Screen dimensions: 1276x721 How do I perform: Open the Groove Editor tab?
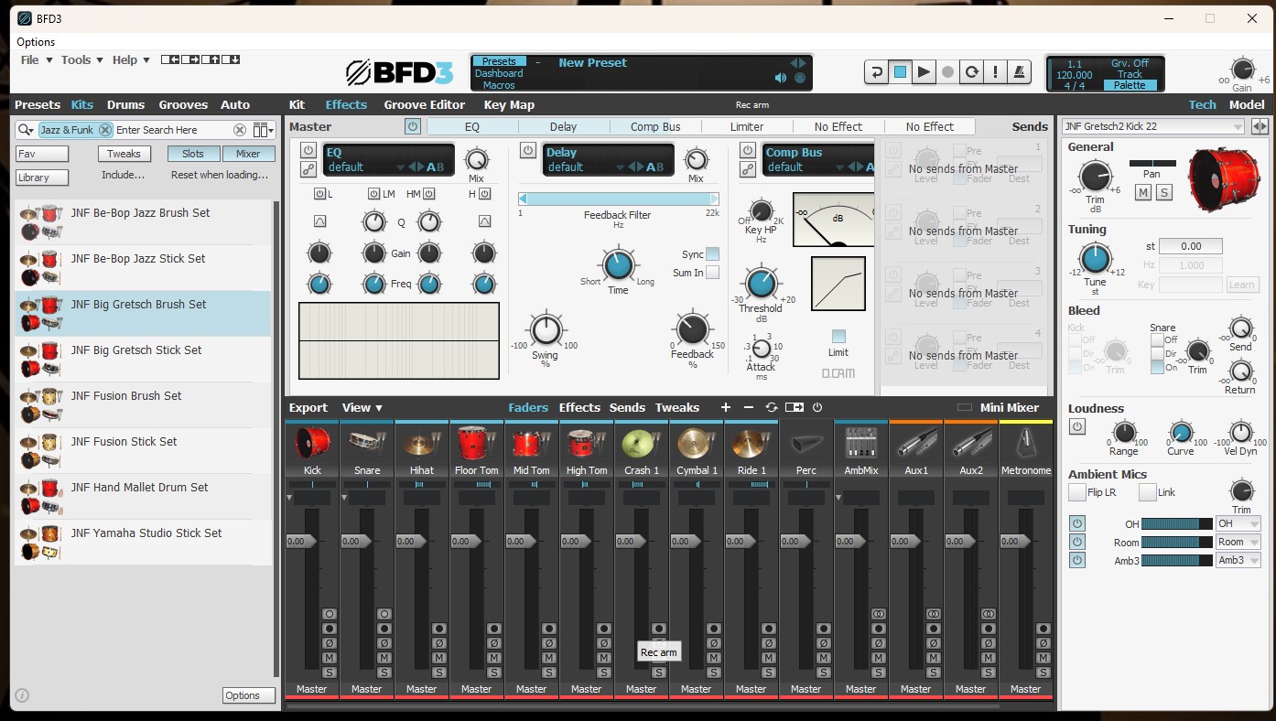pyautogui.click(x=425, y=105)
